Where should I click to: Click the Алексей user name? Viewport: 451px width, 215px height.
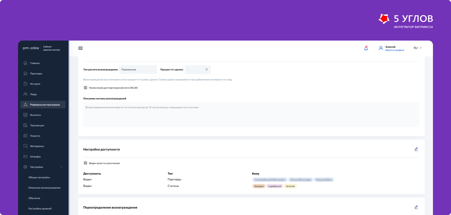pos(390,47)
